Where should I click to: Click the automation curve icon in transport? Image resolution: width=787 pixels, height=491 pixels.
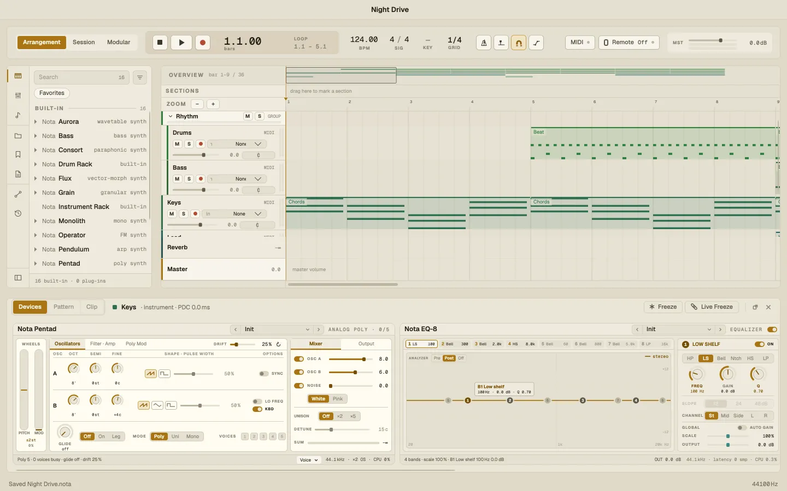[x=536, y=43]
